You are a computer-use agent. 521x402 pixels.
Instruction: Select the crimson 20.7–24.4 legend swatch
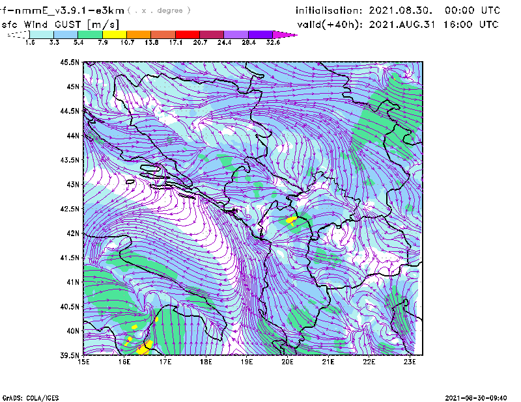point(212,34)
